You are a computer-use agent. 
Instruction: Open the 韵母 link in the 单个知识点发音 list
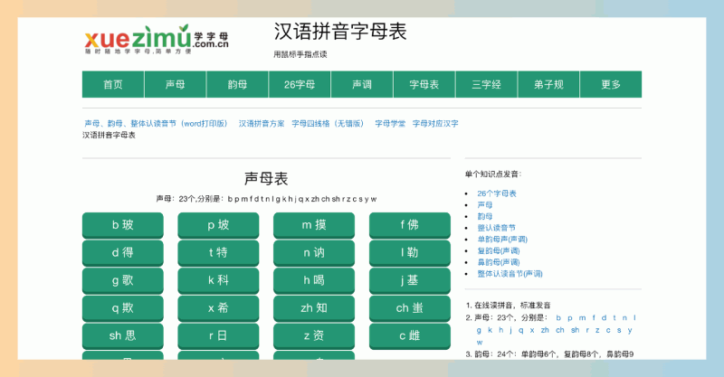point(485,216)
